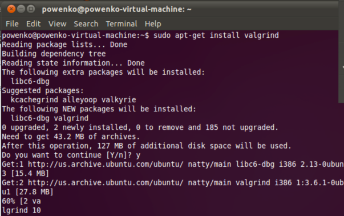Click the suggested package name kcachegrind
The width and height of the screenshot is (344, 216).
(x=34, y=100)
